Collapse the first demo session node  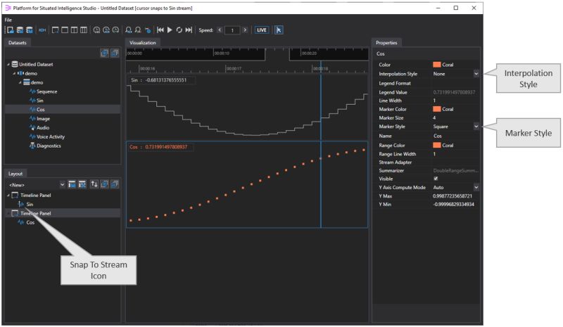[14, 74]
